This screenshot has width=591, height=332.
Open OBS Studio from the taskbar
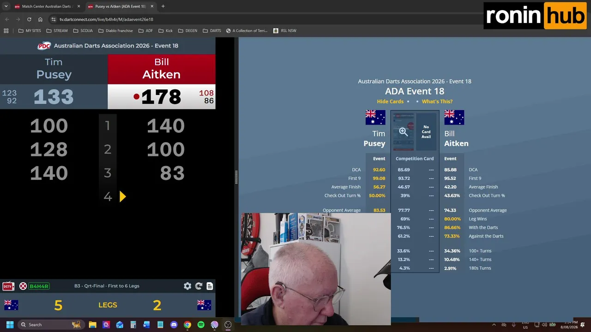pos(228,325)
